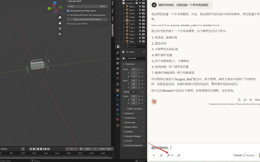Open the Marker menu in timeline

coord(4,149)
